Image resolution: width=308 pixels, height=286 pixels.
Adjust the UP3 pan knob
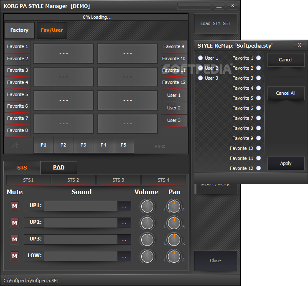coord(174,240)
